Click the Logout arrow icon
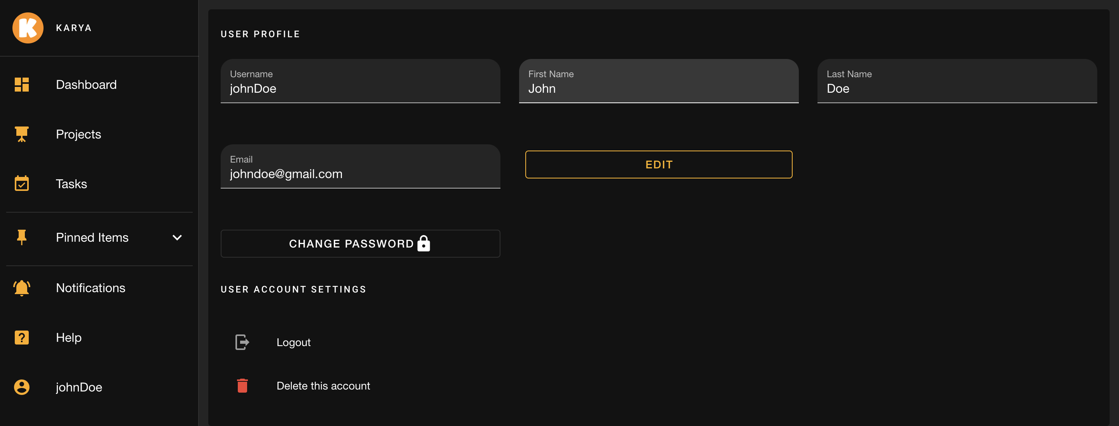Screen dimensions: 1119x426 tap(242, 342)
